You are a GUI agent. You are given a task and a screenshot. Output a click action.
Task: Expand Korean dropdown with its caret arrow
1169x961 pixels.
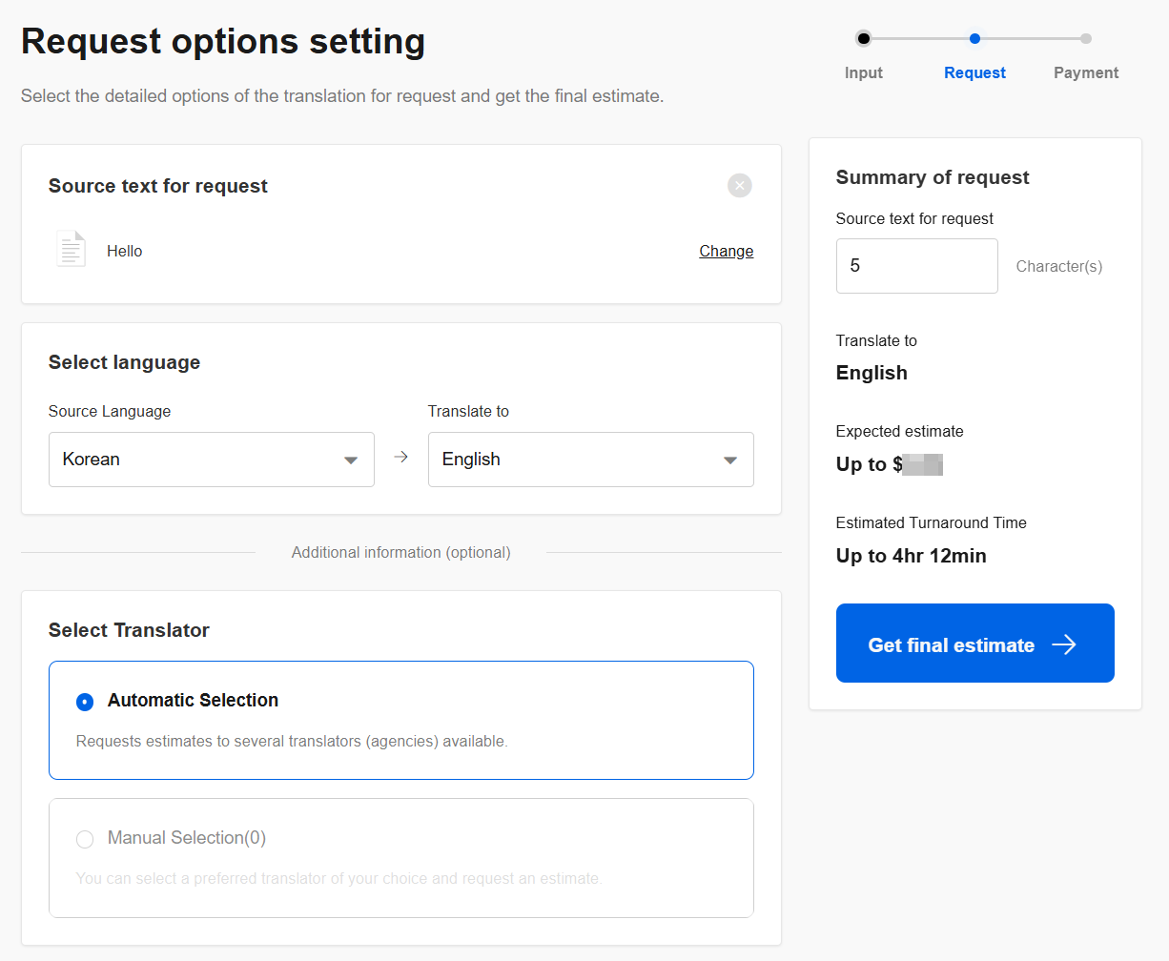click(351, 460)
